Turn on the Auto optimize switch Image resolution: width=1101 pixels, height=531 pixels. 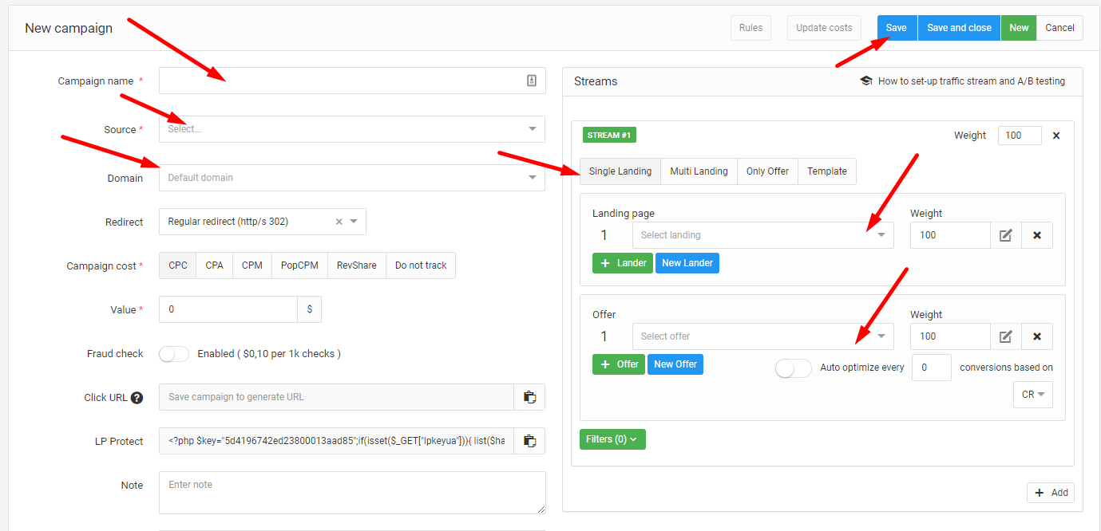[793, 368]
